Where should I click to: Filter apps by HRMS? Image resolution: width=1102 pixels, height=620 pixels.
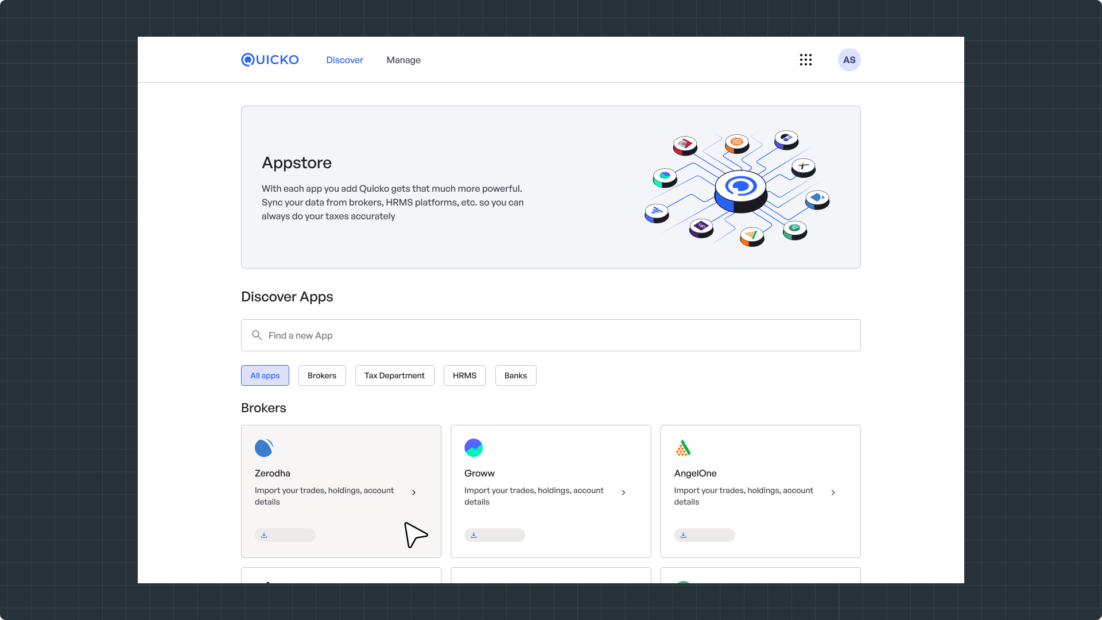click(465, 375)
